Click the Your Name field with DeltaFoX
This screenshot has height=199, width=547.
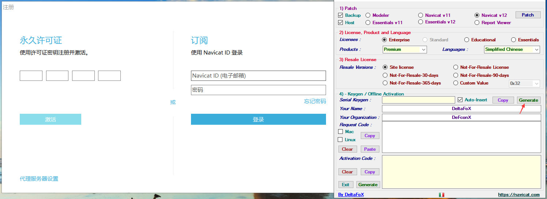tap(461, 109)
